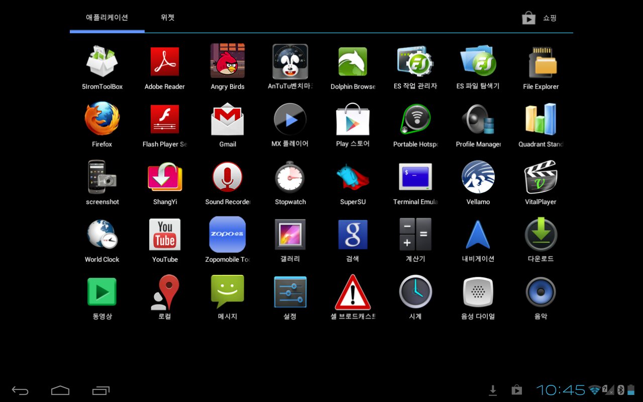The image size is (643, 402).
Task: Launch MX 플레이어 video player
Action: pos(290,125)
